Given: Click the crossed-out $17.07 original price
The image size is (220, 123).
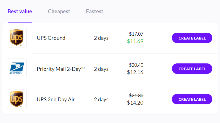Looking at the screenshot, I should 136,34.
